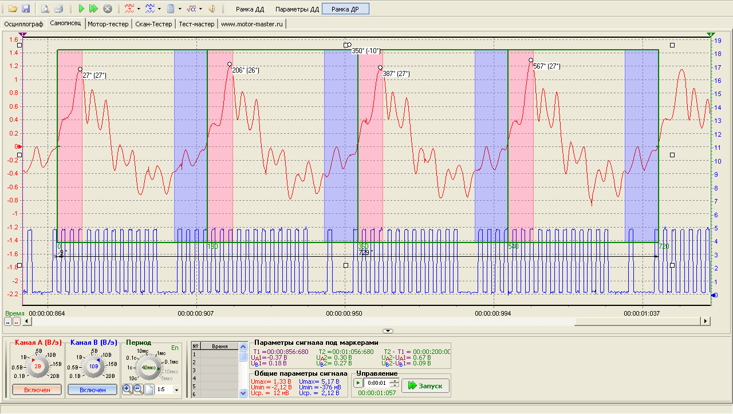Zoom in with the magnifier plus icon

tap(127, 389)
